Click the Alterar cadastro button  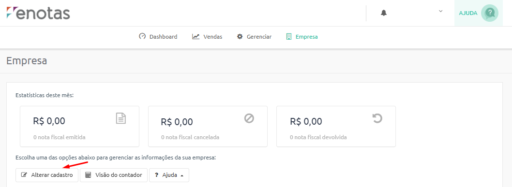47,175
